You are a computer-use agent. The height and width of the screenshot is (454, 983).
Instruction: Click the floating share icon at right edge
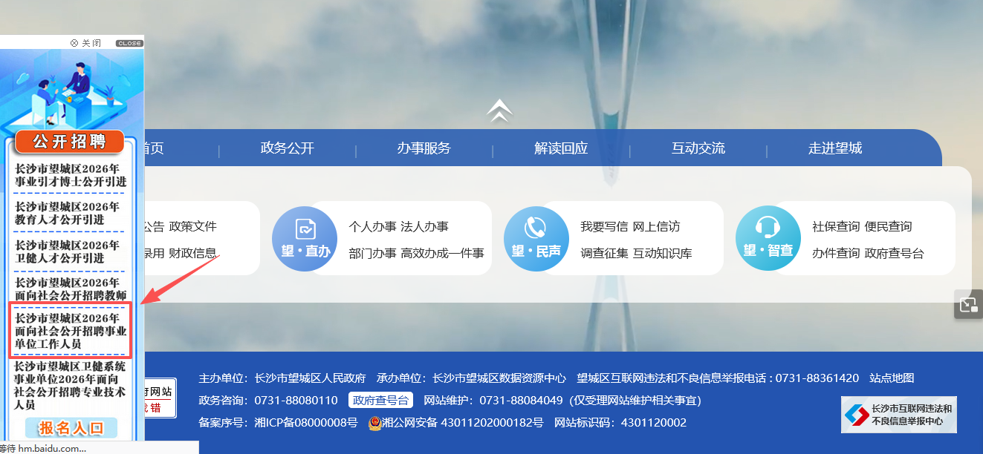click(968, 304)
